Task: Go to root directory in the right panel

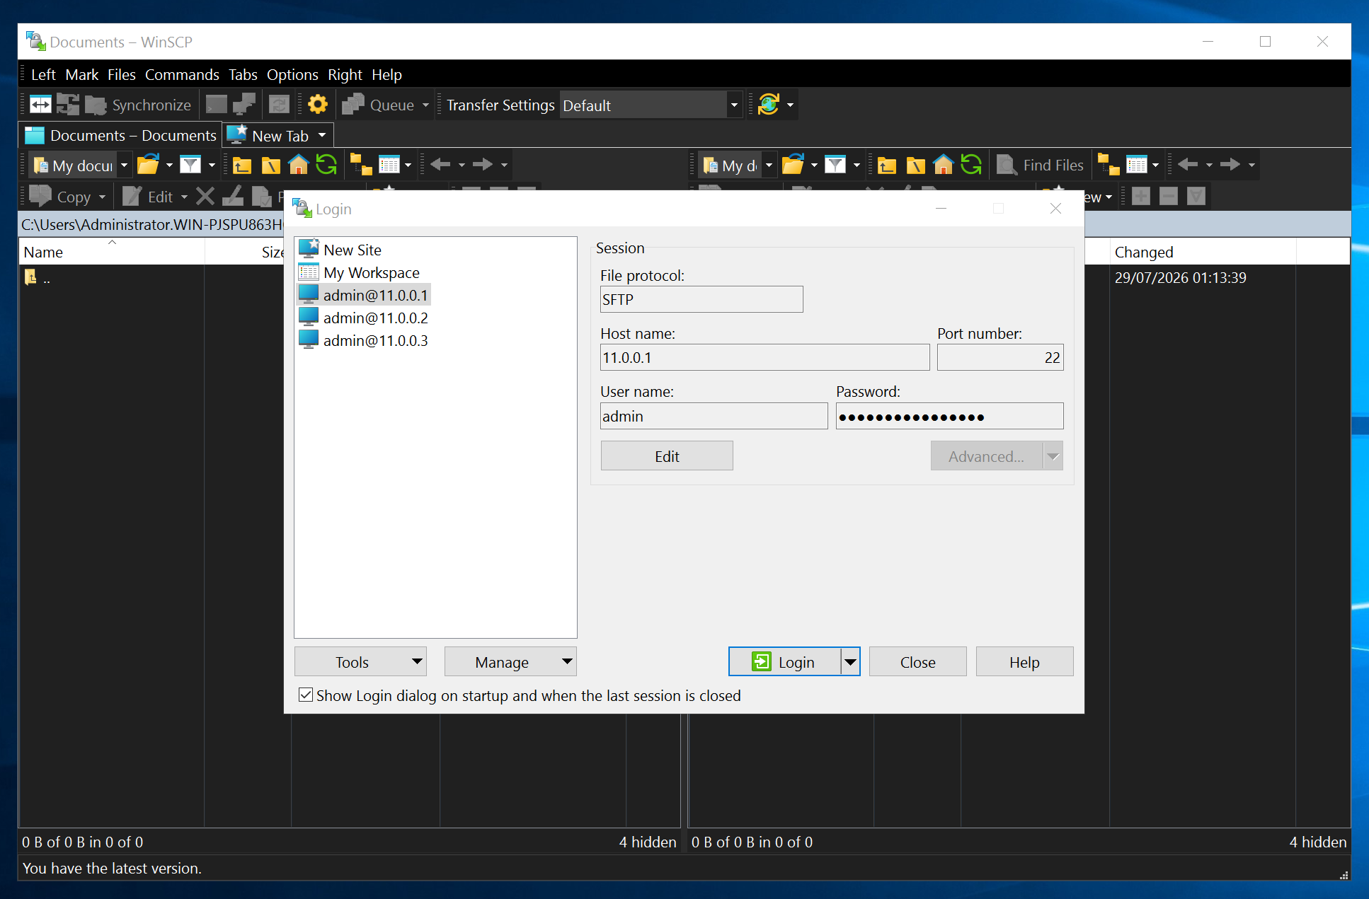Action: coord(915,165)
